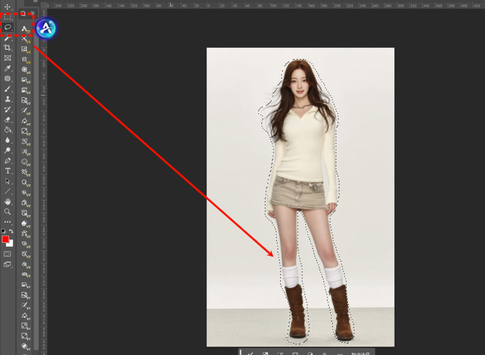This screenshot has width=485, height=355.
Task: Select the Horizontal Type tool
Action: (8, 171)
